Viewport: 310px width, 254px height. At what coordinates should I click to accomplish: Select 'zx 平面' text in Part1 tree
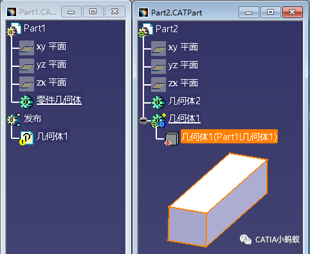51,82
